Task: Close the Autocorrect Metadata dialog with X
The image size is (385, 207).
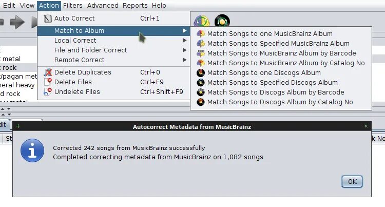Action: (366, 126)
